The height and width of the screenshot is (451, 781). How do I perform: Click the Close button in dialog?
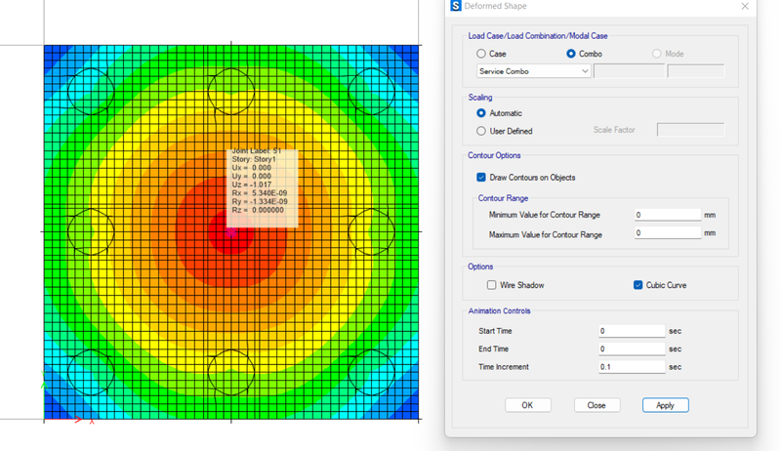tap(596, 405)
